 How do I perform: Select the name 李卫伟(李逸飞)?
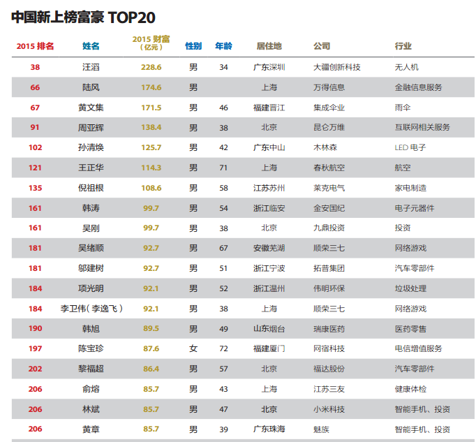pos(91,309)
